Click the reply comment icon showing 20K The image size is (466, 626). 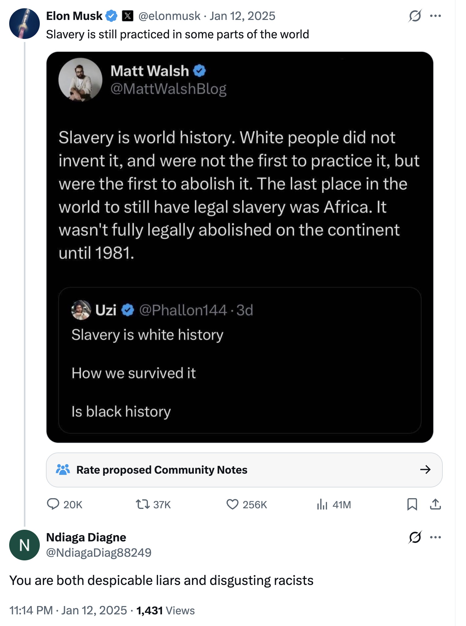pyautogui.click(x=53, y=504)
